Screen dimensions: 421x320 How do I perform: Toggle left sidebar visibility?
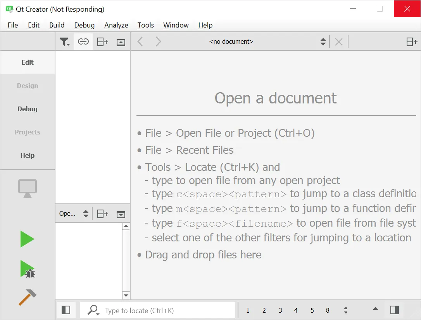click(x=66, y=310)
